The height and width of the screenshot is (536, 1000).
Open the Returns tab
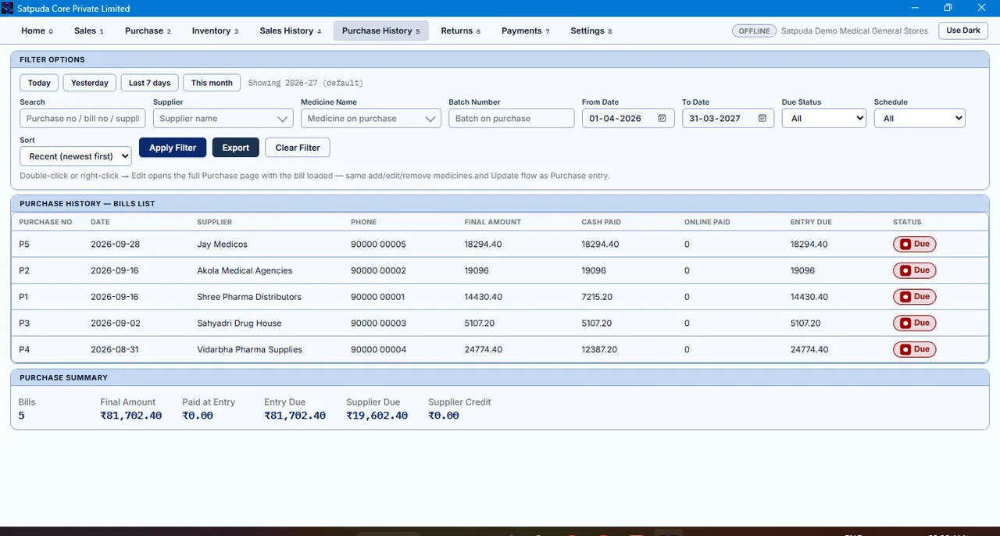tap(460, 31)
